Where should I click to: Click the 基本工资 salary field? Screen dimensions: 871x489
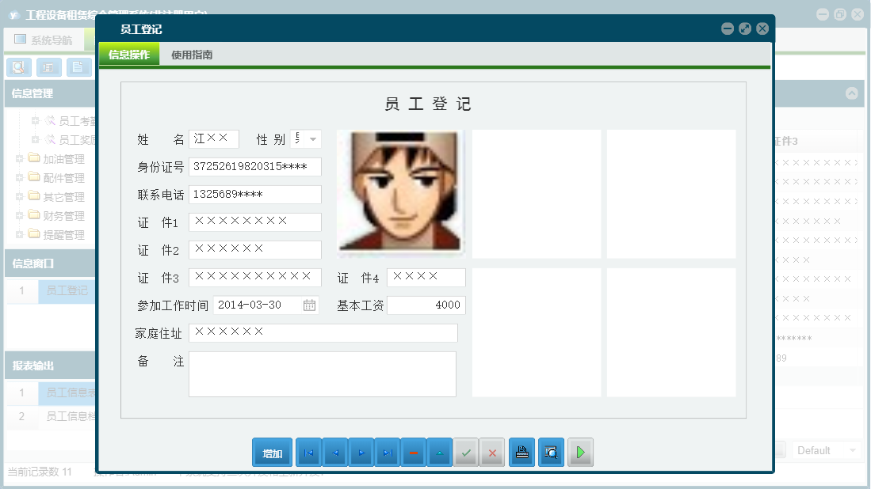(426, 305)
